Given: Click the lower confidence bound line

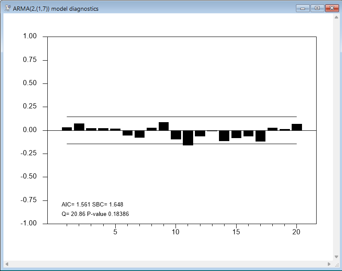Looking at the screenshot, I should pos(181,144).
